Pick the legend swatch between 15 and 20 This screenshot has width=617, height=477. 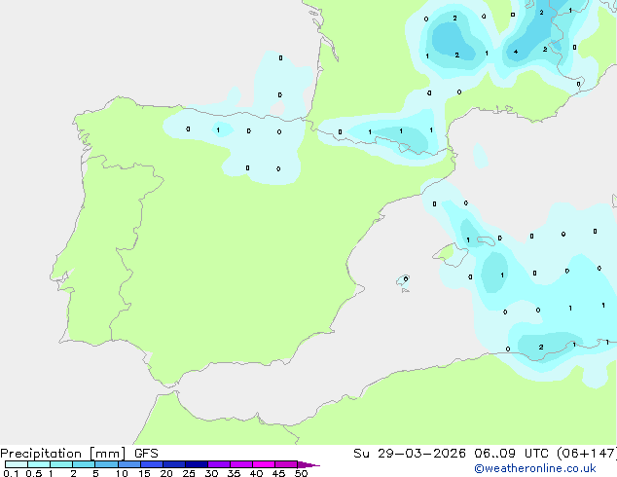pyautogui.click(x=152, y=464)
